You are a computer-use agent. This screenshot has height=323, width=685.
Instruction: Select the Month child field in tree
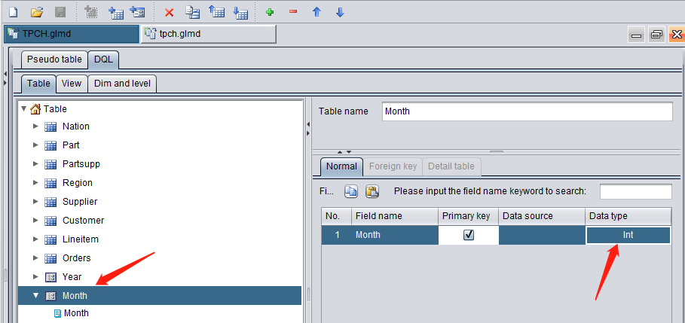(76, 313)
